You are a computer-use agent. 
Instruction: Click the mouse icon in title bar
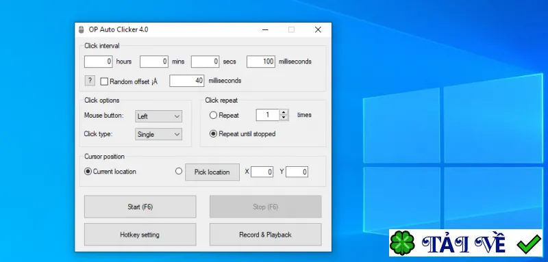coord(81,29)
